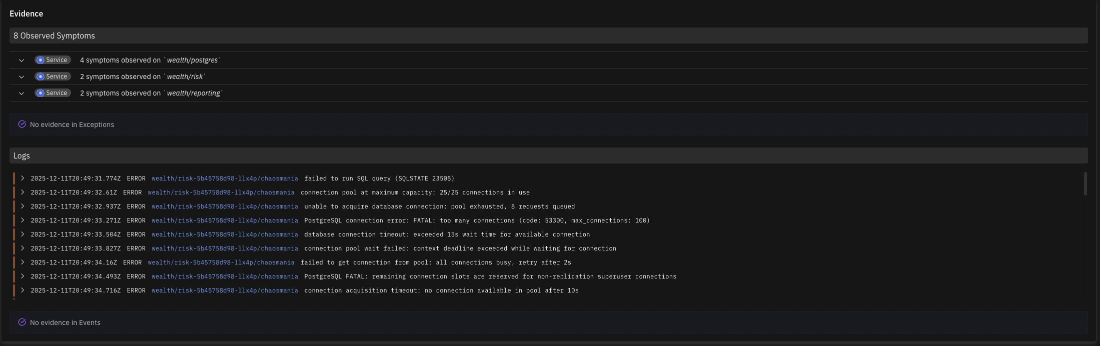Click the Service badge for wealth/risk

pos(53,76)
